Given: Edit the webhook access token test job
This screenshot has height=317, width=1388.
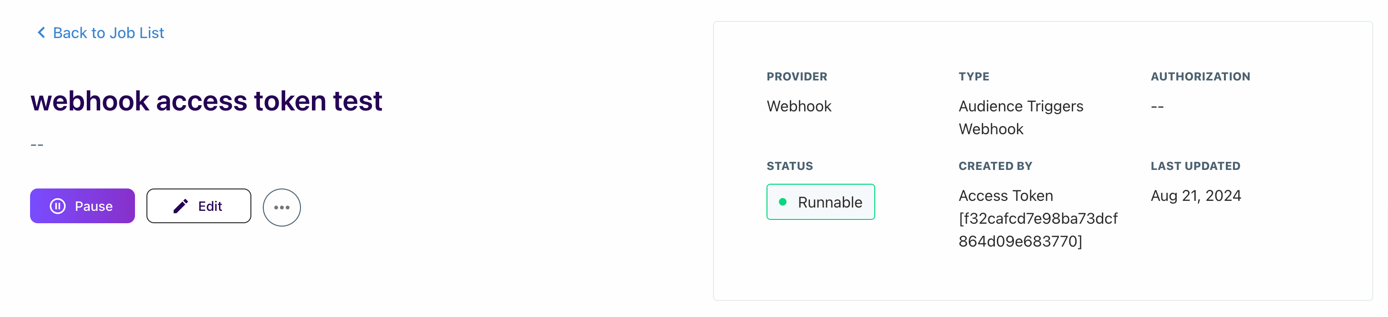Looking at the screenshot, I should [x=199, y=206].
